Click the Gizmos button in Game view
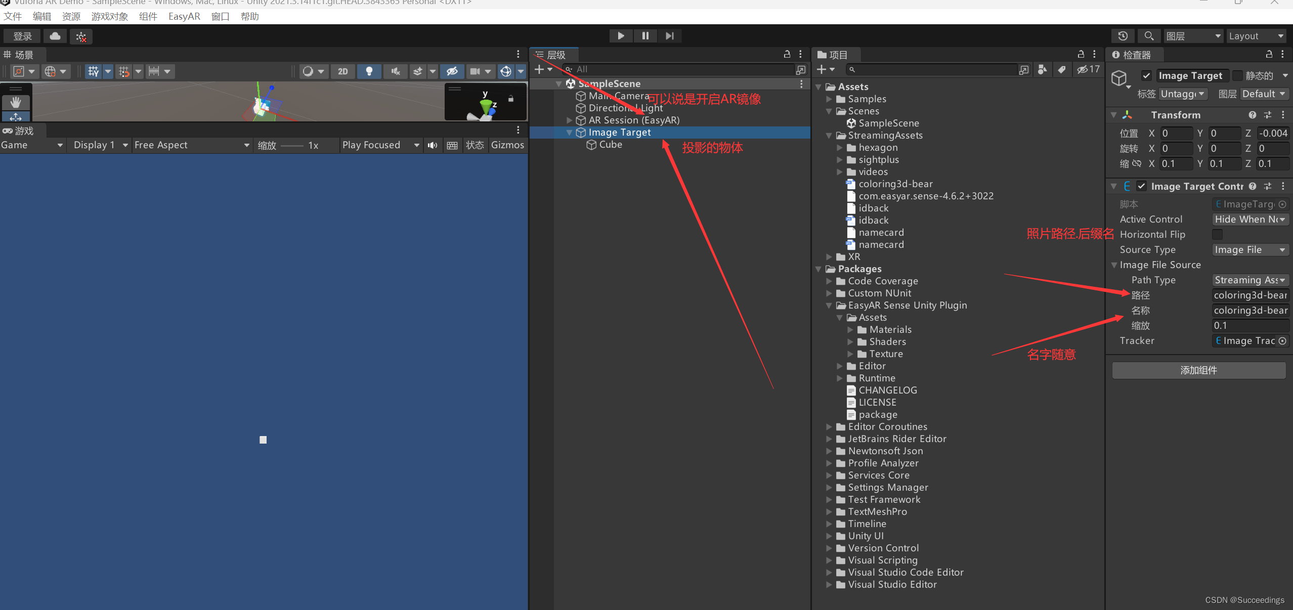Viewport: 1293px width, 610px height. pyautogui.click(x=507, y=145)
